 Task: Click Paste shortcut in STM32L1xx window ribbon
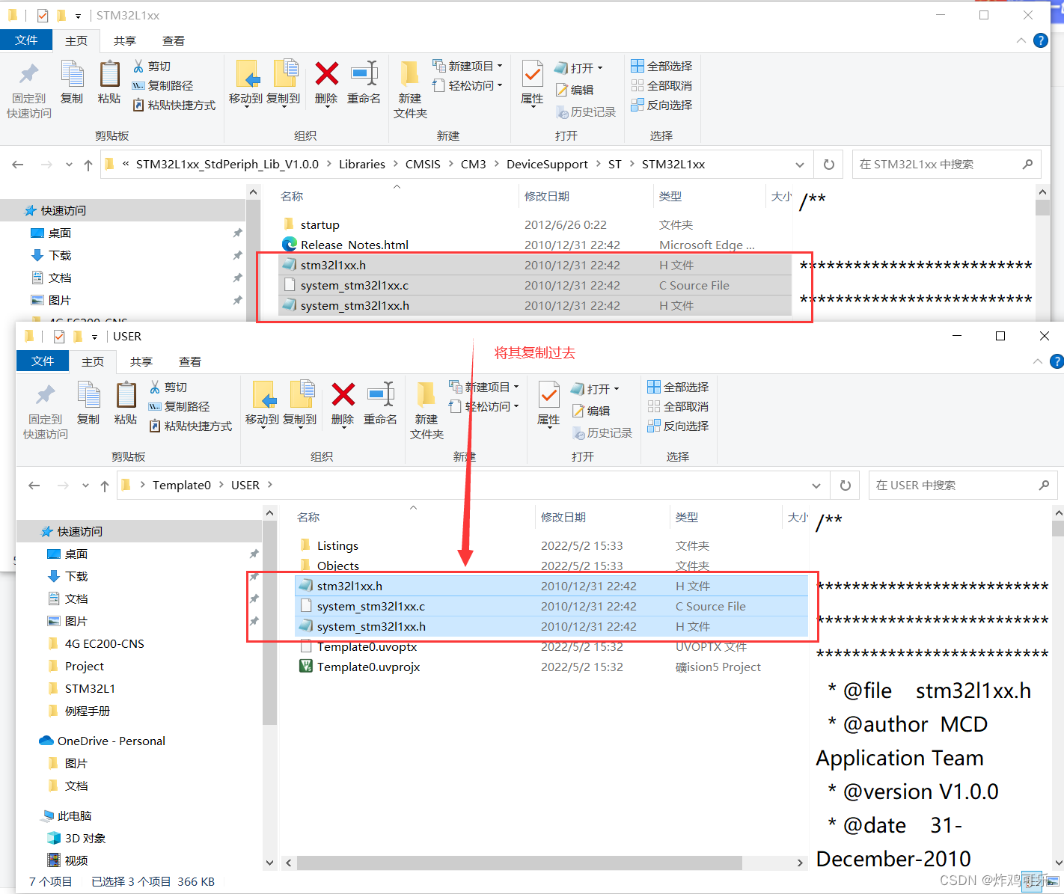[x=174, y=105]
